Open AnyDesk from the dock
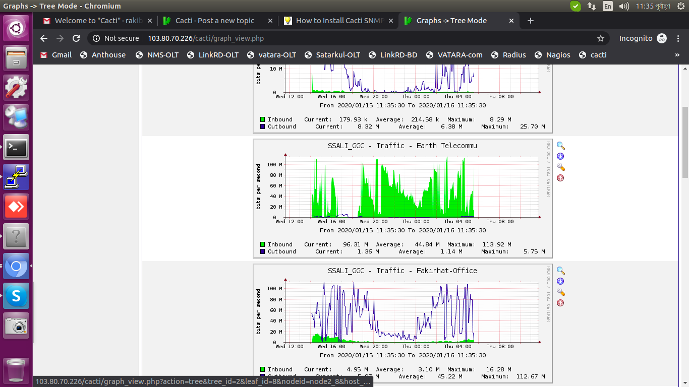 coord(16,207)
